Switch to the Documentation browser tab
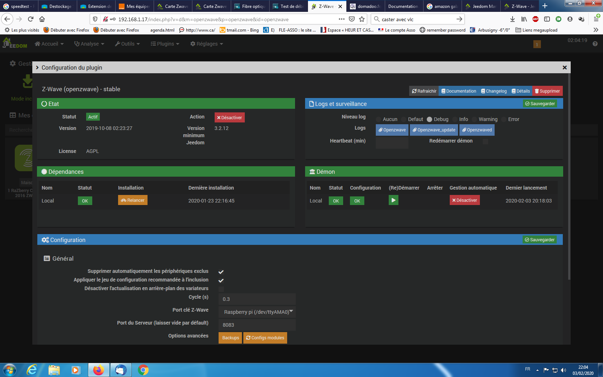603x377 pixels. tap(404, 6)
